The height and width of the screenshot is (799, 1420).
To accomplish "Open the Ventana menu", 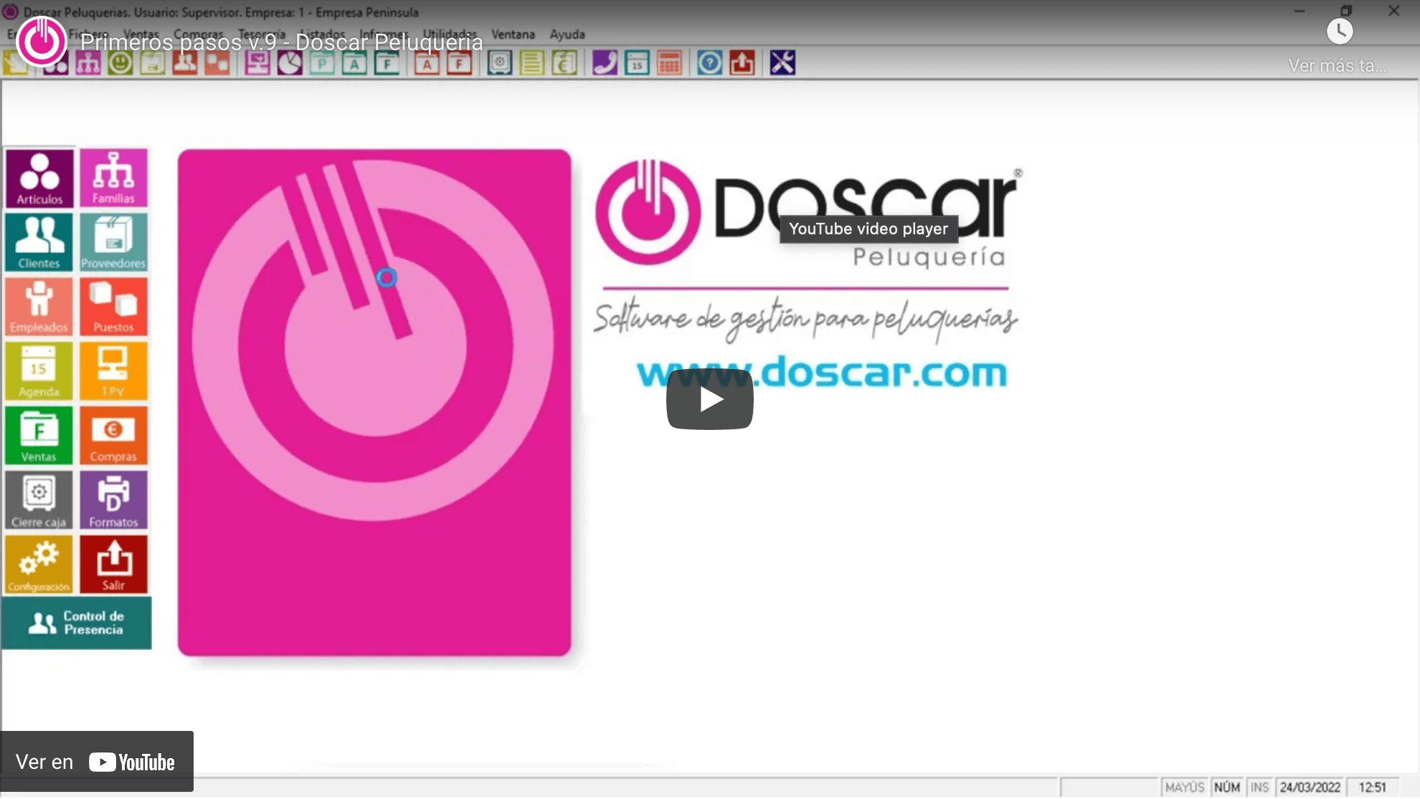I will coord(513,34).
